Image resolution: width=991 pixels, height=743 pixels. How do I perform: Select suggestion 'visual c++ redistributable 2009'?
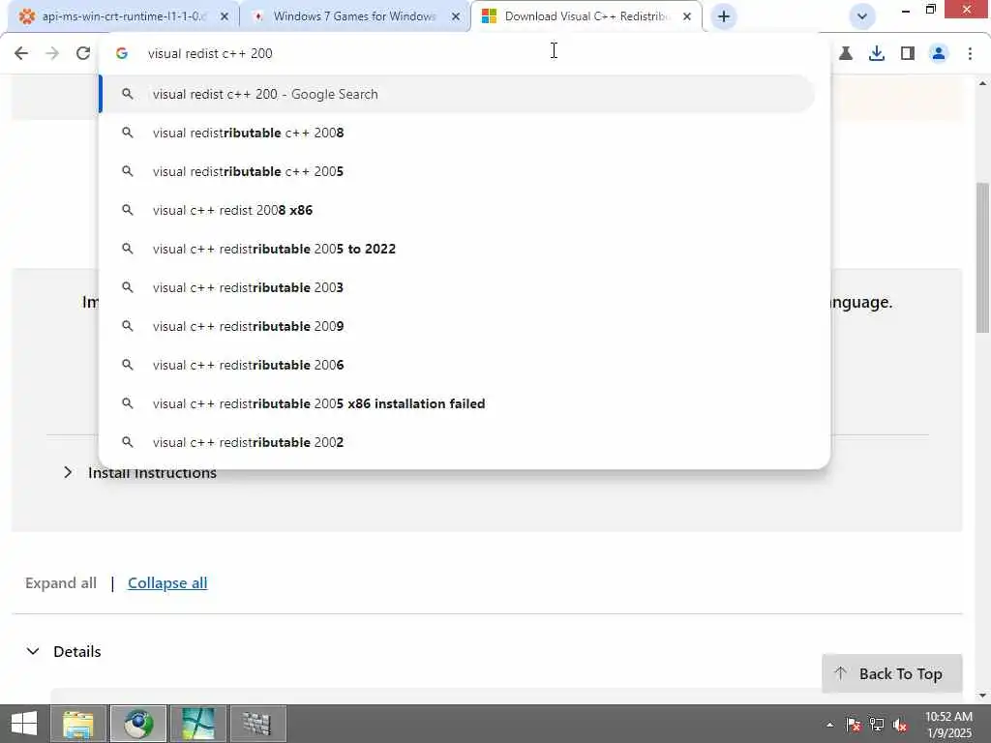coord(458,326)
